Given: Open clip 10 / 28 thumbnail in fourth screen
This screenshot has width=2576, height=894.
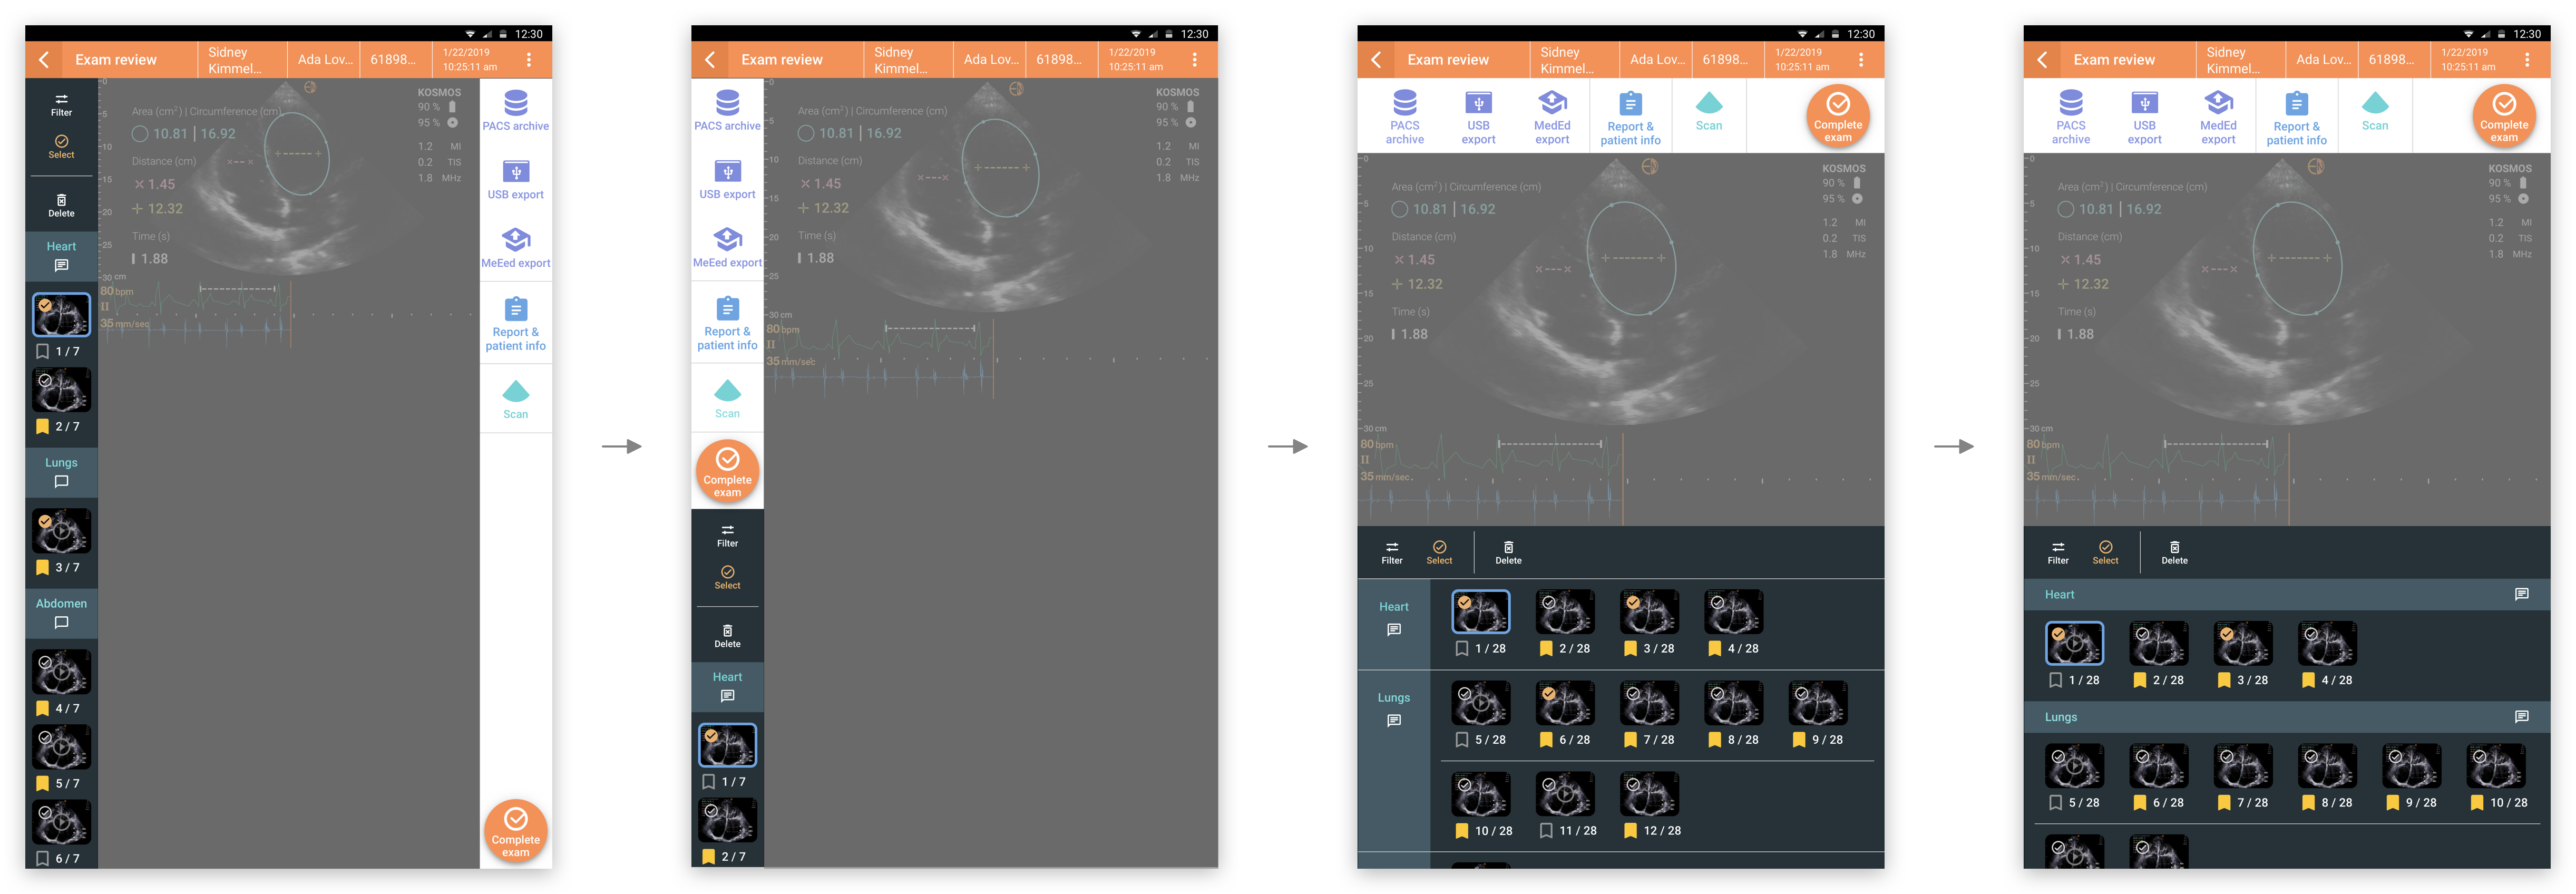Looking at the screenshot, I should (2495, 767).
